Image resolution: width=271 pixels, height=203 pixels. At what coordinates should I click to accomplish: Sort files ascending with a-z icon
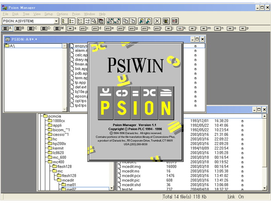point(80,21)
